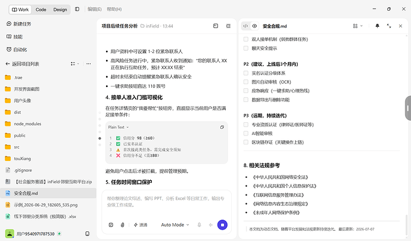The height and width of the screenshot is (241, 411).
Task: Check AI智能审核 checkbox
Action: click(x=246, y=134)
